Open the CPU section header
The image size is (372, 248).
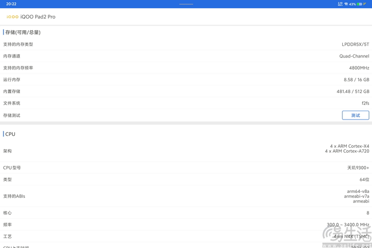click(10, 134)
